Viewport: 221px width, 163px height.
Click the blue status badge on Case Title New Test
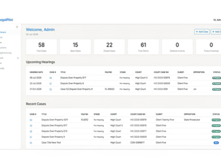[216, 143]
